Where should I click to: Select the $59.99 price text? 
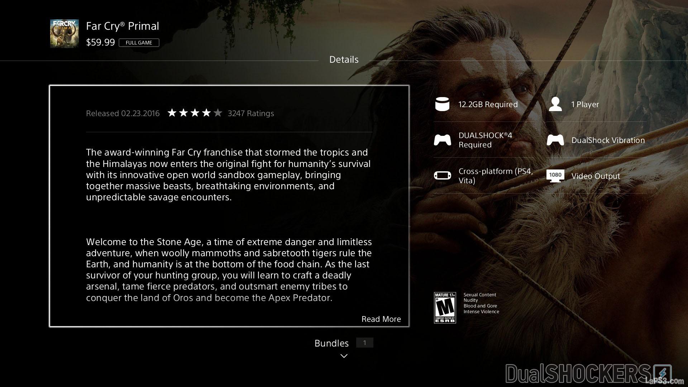click(x=100, y=42)
